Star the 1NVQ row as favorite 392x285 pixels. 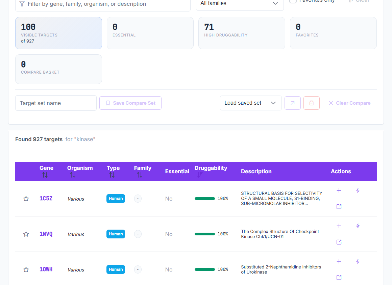[x=26, y=234]
